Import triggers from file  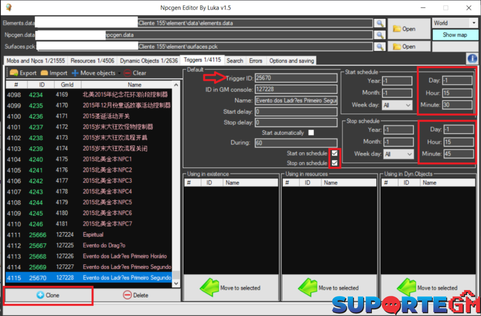click(x=54, y=73)
